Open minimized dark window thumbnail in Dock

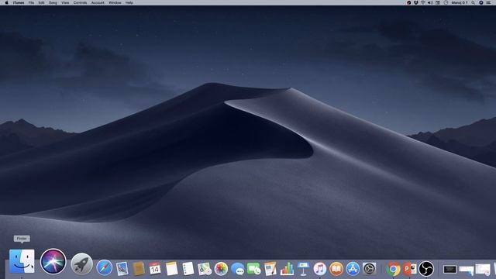449,269
